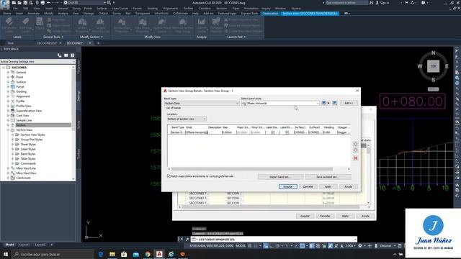Viewport: 461px width, 259px height.
Task: Open the Surfaces menu
Action: click(x=102, y=9)
